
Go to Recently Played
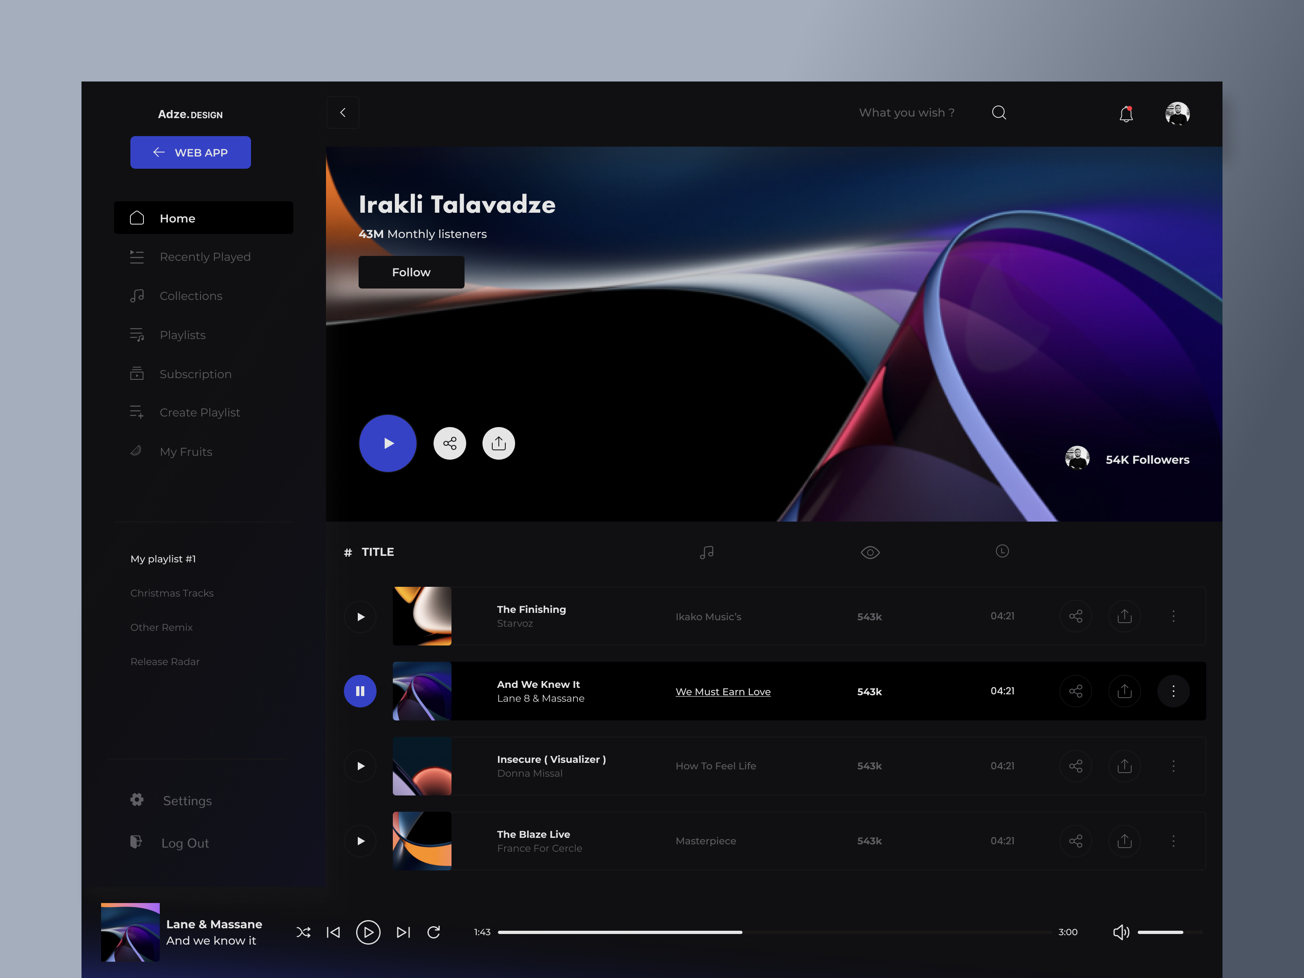pos(205,256)
